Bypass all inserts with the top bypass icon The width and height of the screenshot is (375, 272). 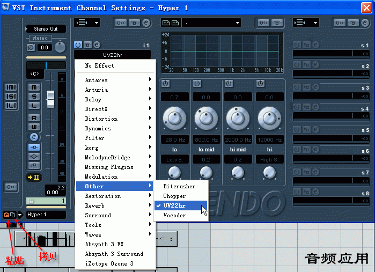[134, 23]
